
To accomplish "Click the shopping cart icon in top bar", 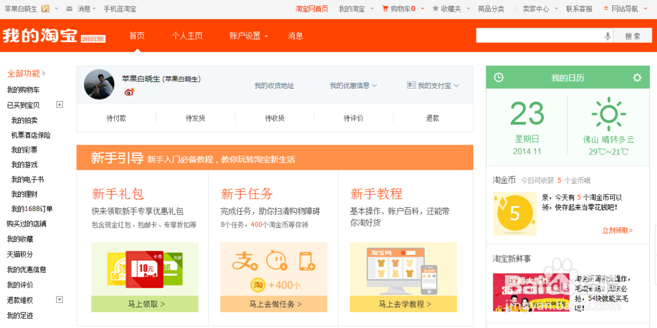I will tap(385, 9).
